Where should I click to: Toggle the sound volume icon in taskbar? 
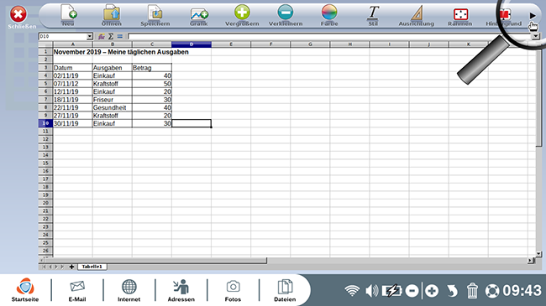[371, 290]
